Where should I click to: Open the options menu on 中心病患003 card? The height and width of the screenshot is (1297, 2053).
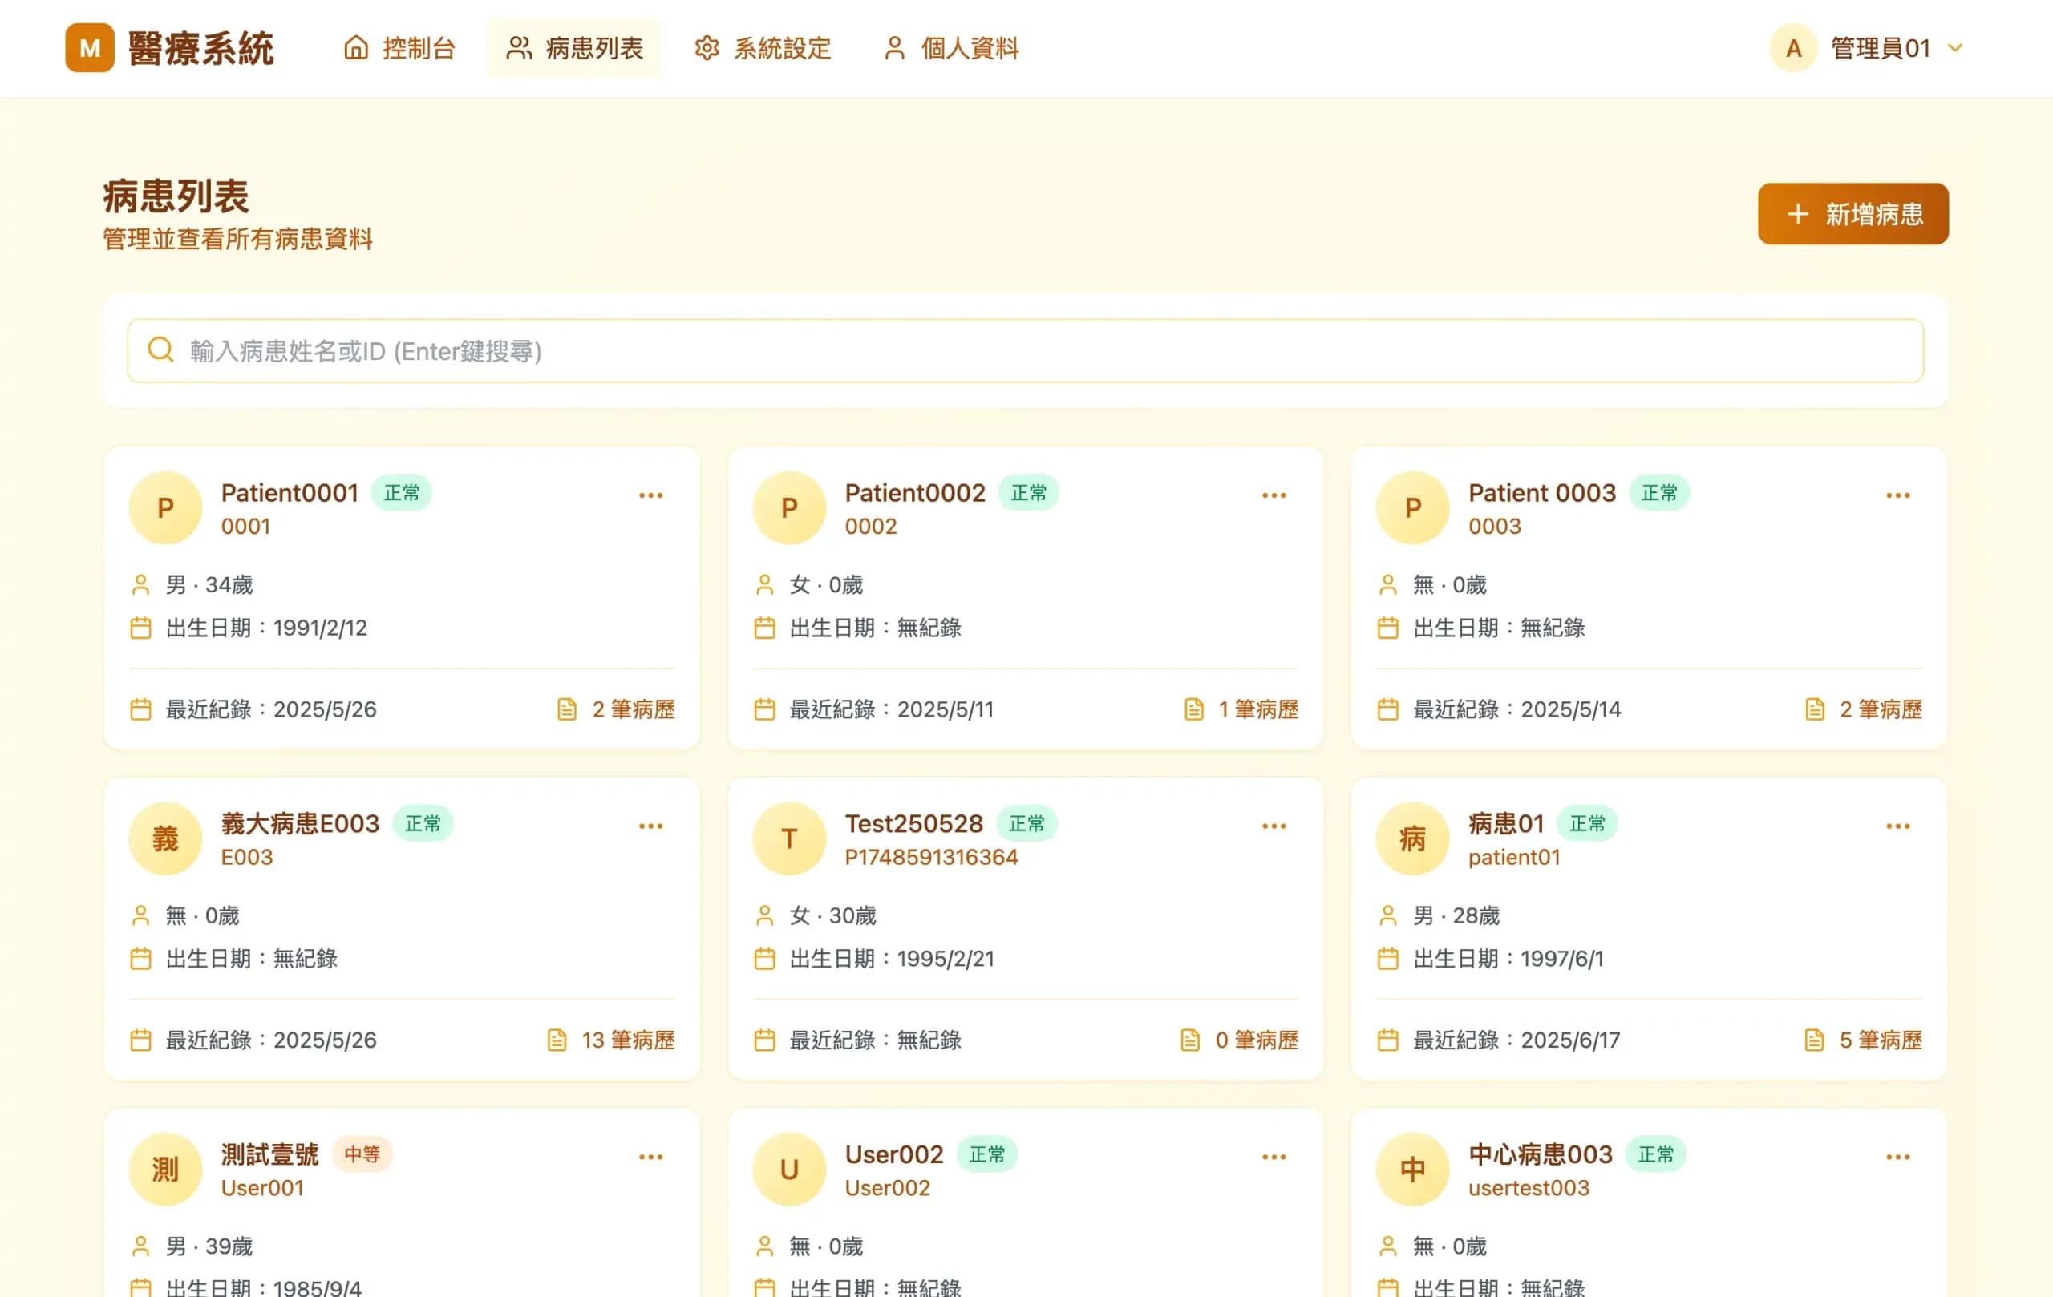1897,1157
